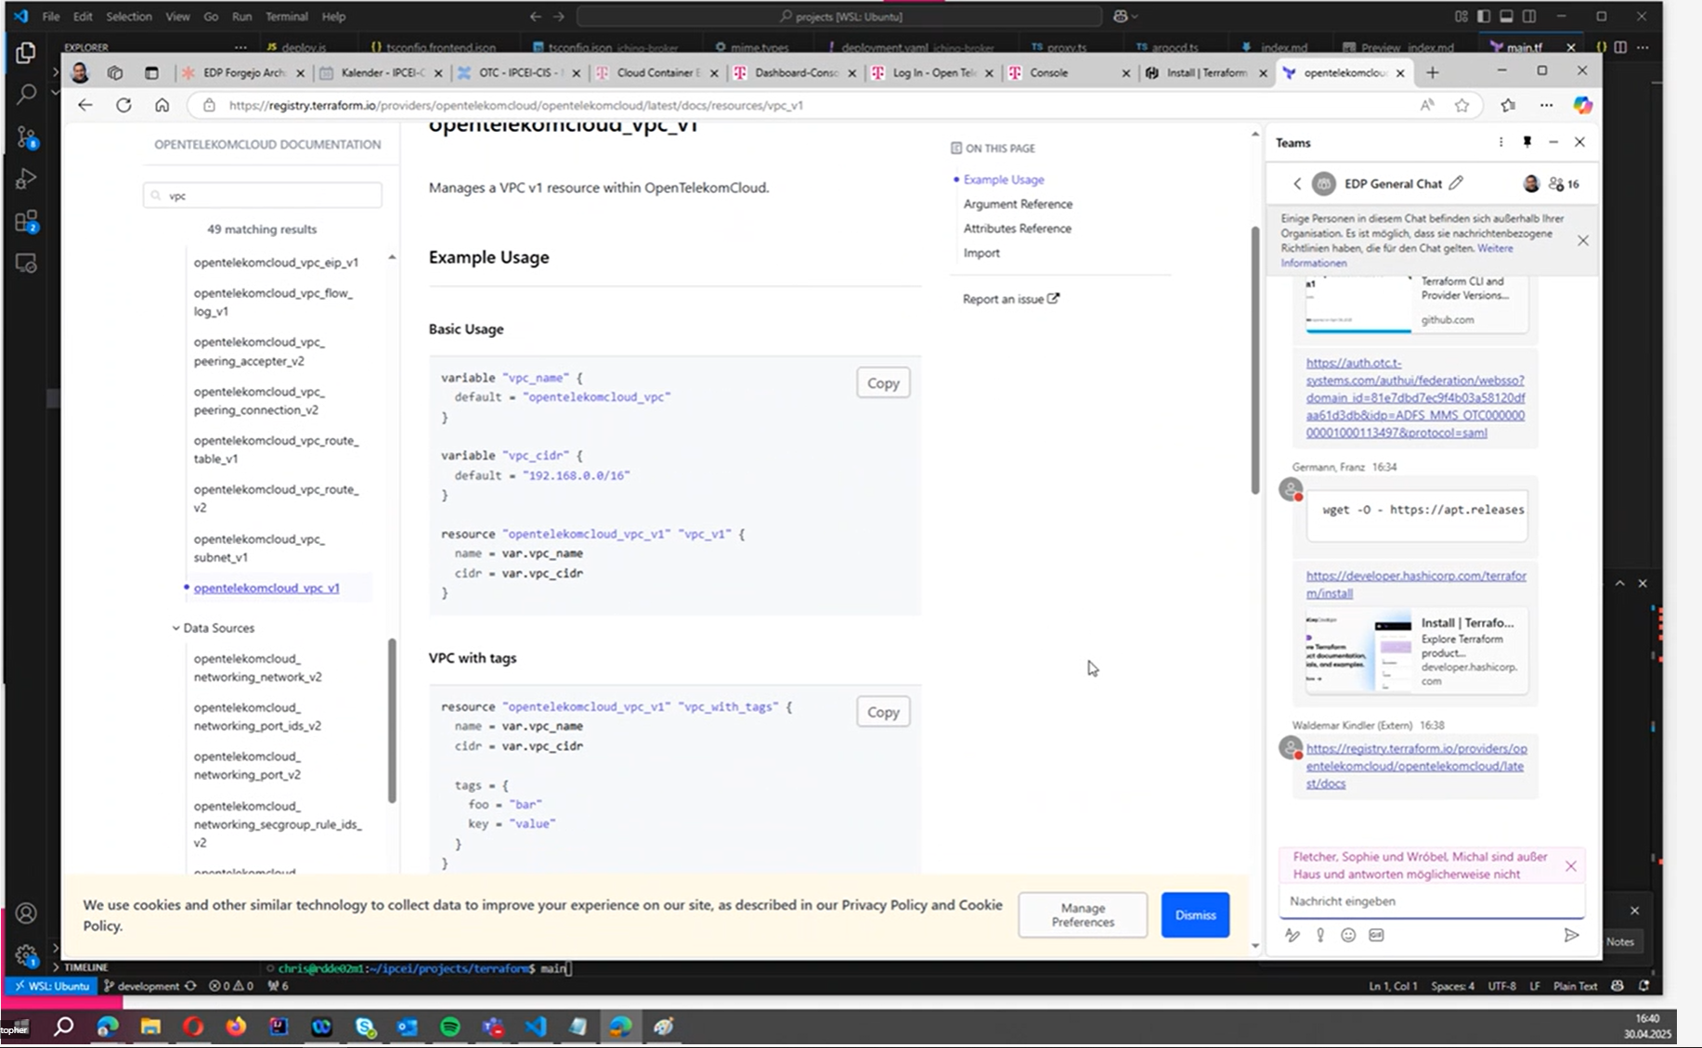Open browser Settings and more menu

click(1546, 105)
